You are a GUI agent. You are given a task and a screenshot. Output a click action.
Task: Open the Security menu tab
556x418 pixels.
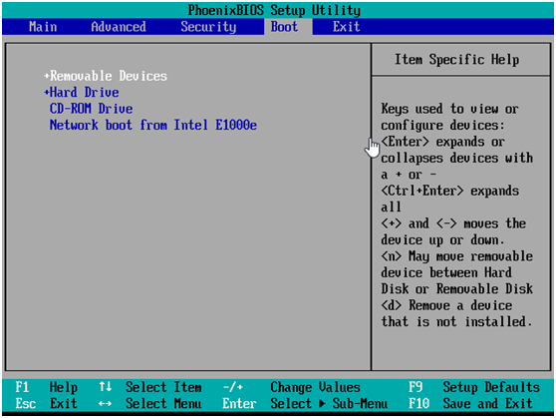208,27
